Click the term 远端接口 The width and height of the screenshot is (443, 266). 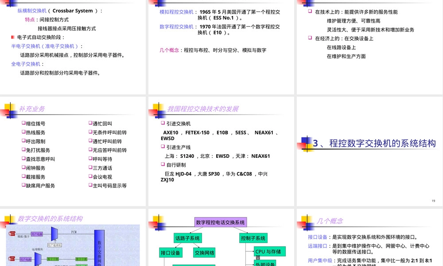click(x=318, y=246)
